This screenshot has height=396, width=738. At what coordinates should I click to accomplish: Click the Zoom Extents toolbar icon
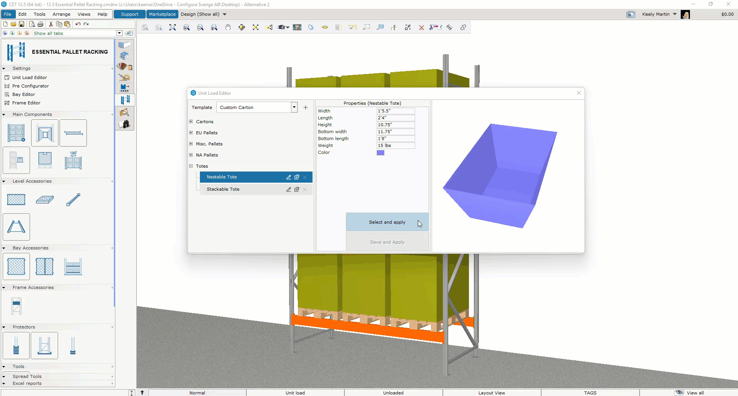tap(173, 27)
